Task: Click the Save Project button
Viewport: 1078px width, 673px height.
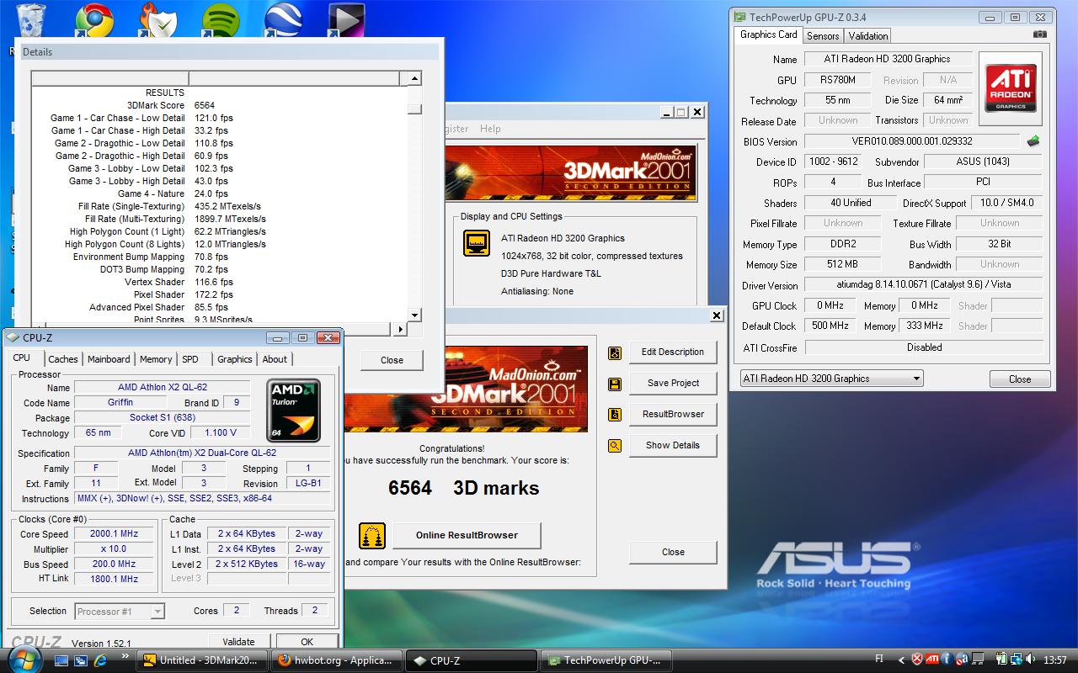Action: (x=673, y=384)
